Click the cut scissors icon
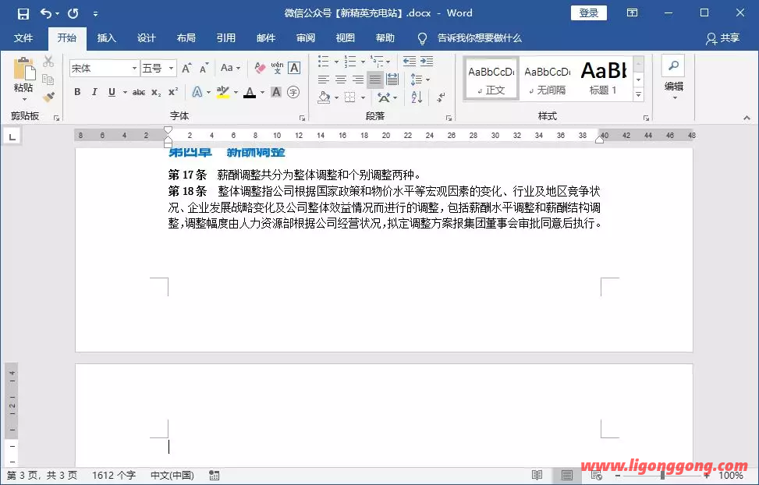Screen dimensions: 759x485 [48, 62]
